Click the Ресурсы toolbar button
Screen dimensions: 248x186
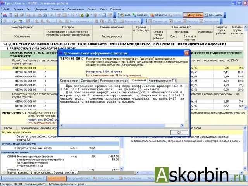pos(190,21)
